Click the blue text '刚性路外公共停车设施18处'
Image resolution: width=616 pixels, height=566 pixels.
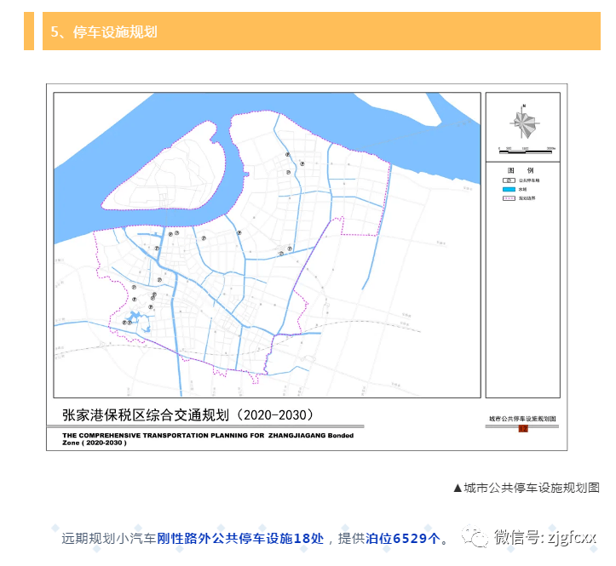click(240, 538)
